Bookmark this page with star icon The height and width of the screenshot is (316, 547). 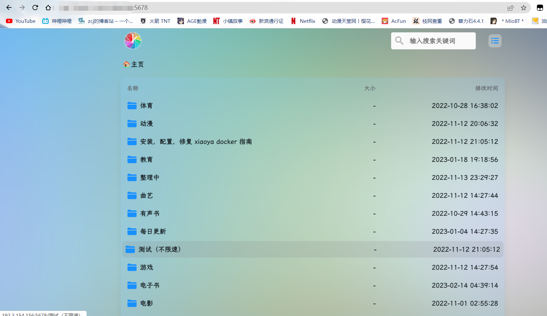(x=523, y=8)
